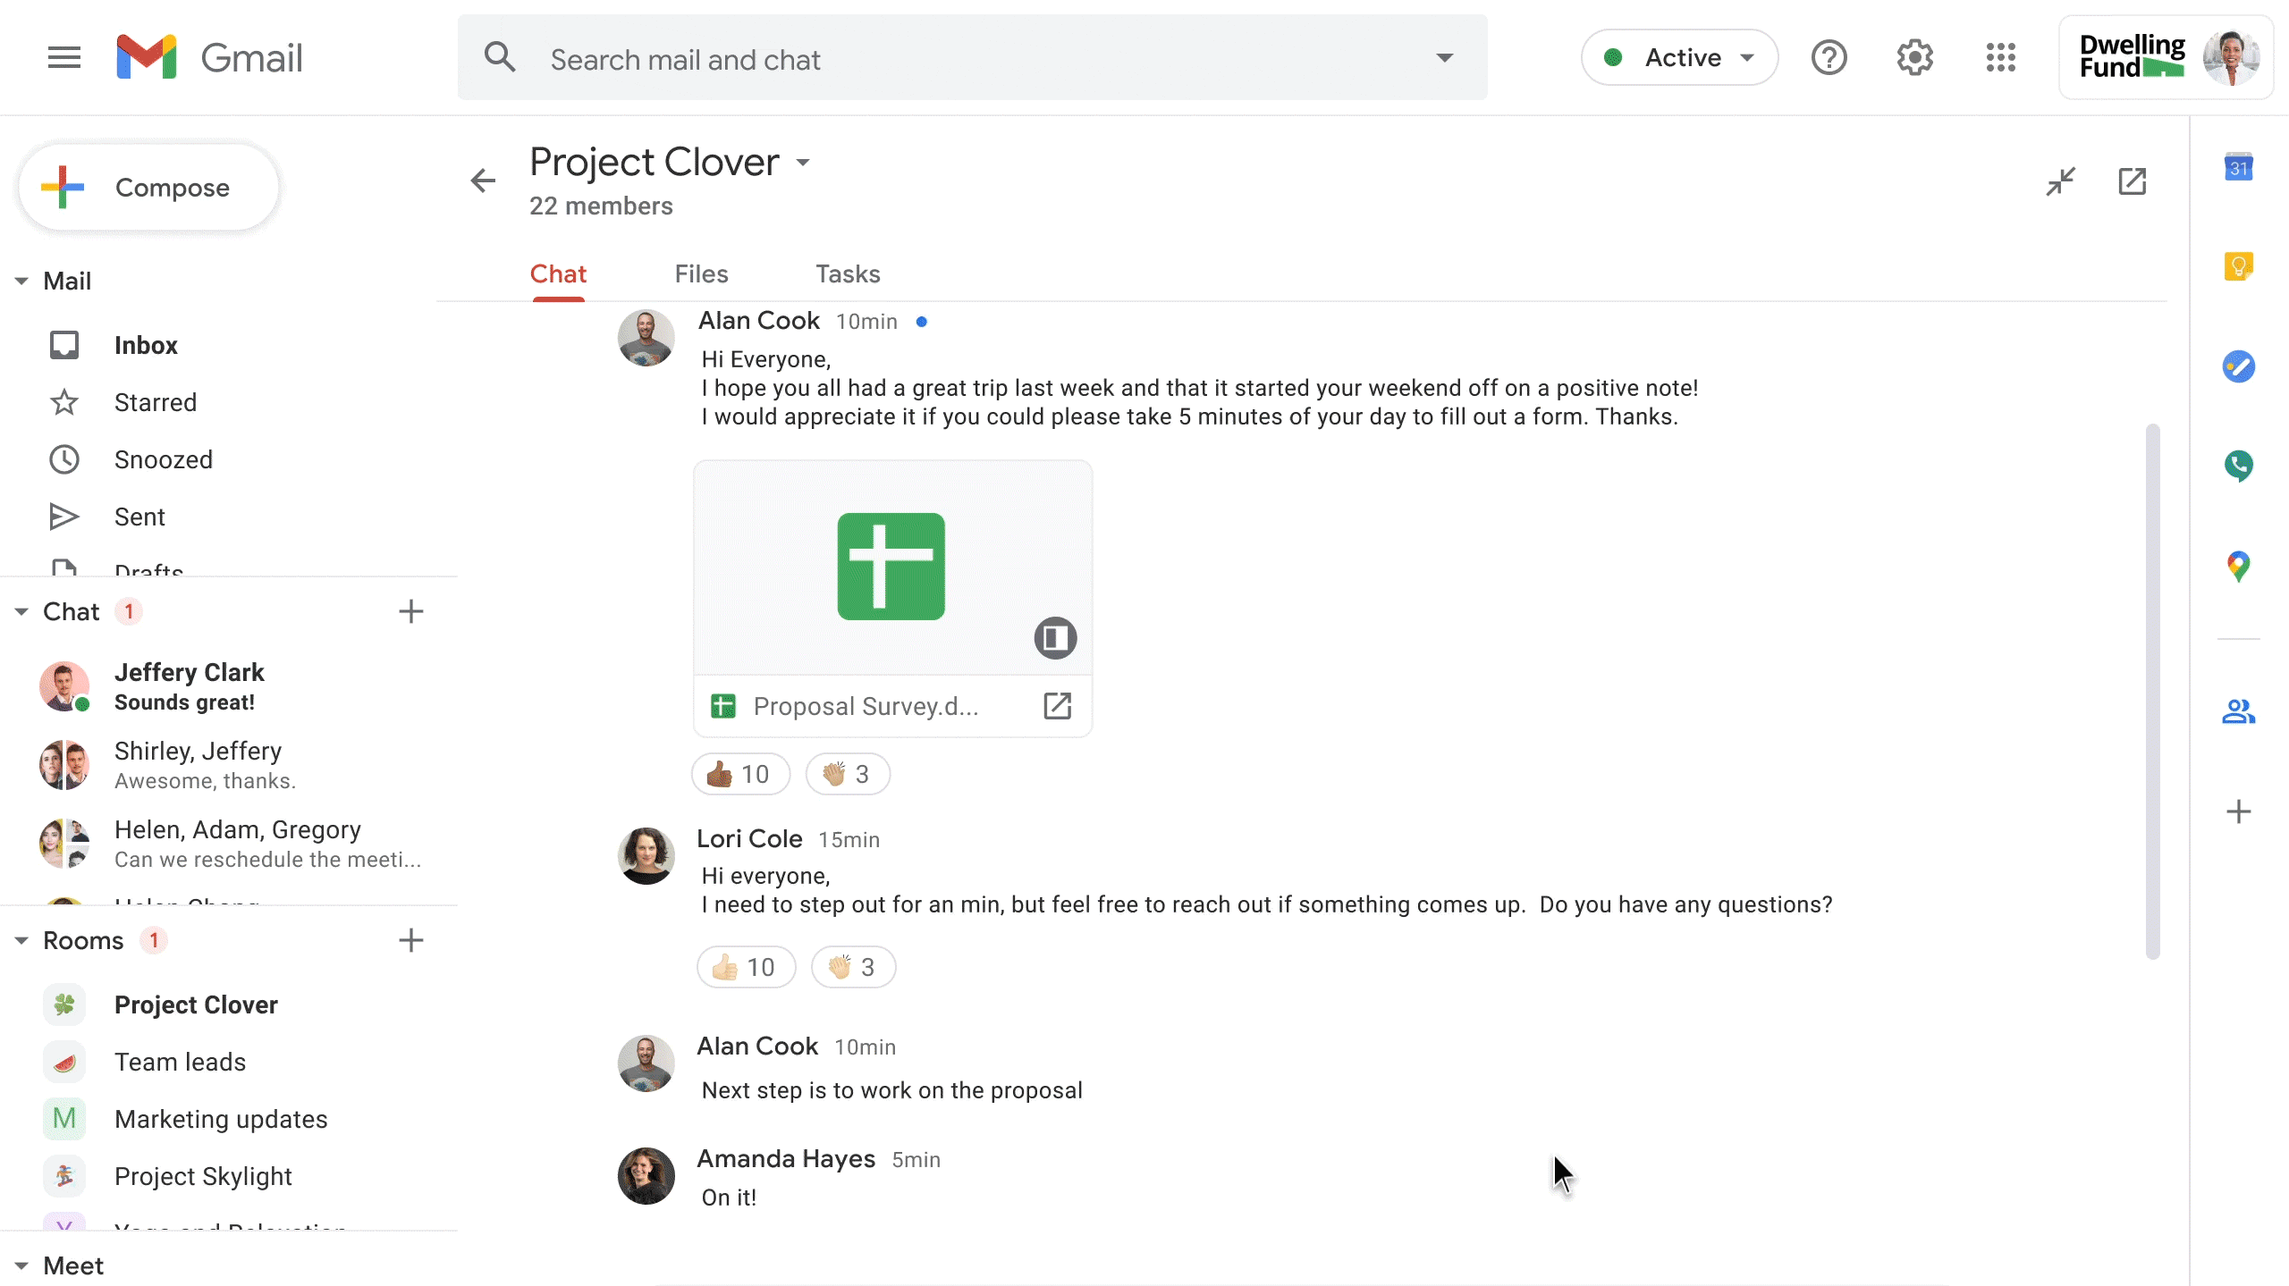The width and height of the screenshot is (2289, 1286).
Task: Open the Google apps launcher grid
Action: tap(2000, 56)
